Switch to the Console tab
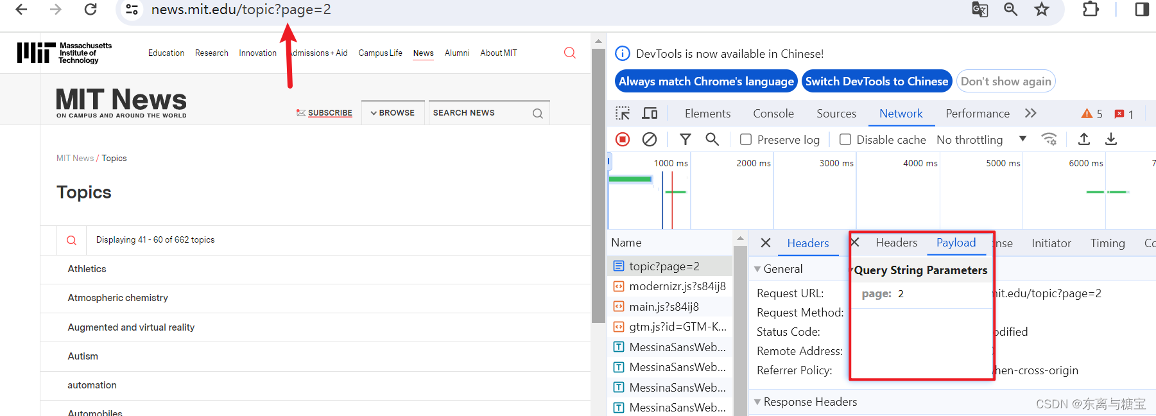 (773, 114)
